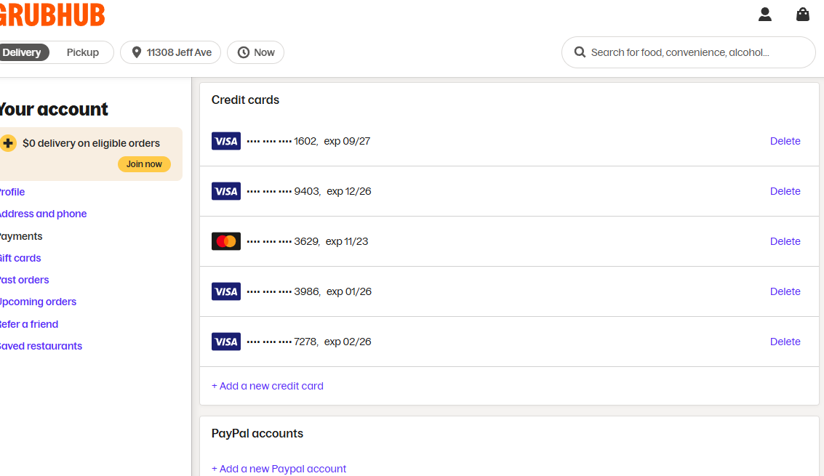The image size is (824, 476).
Task: Click Add a new Paypal account
Action: 279,469
